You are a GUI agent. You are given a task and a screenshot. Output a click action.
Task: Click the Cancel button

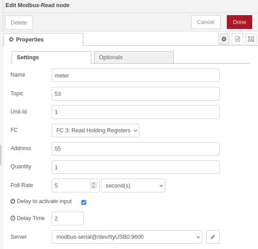206,22
